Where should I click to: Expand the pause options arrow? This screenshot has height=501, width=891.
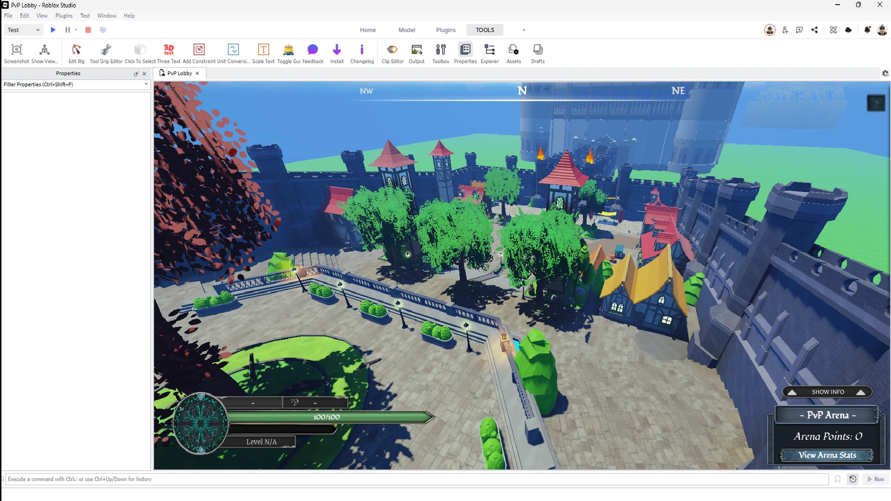coord(76,30)
